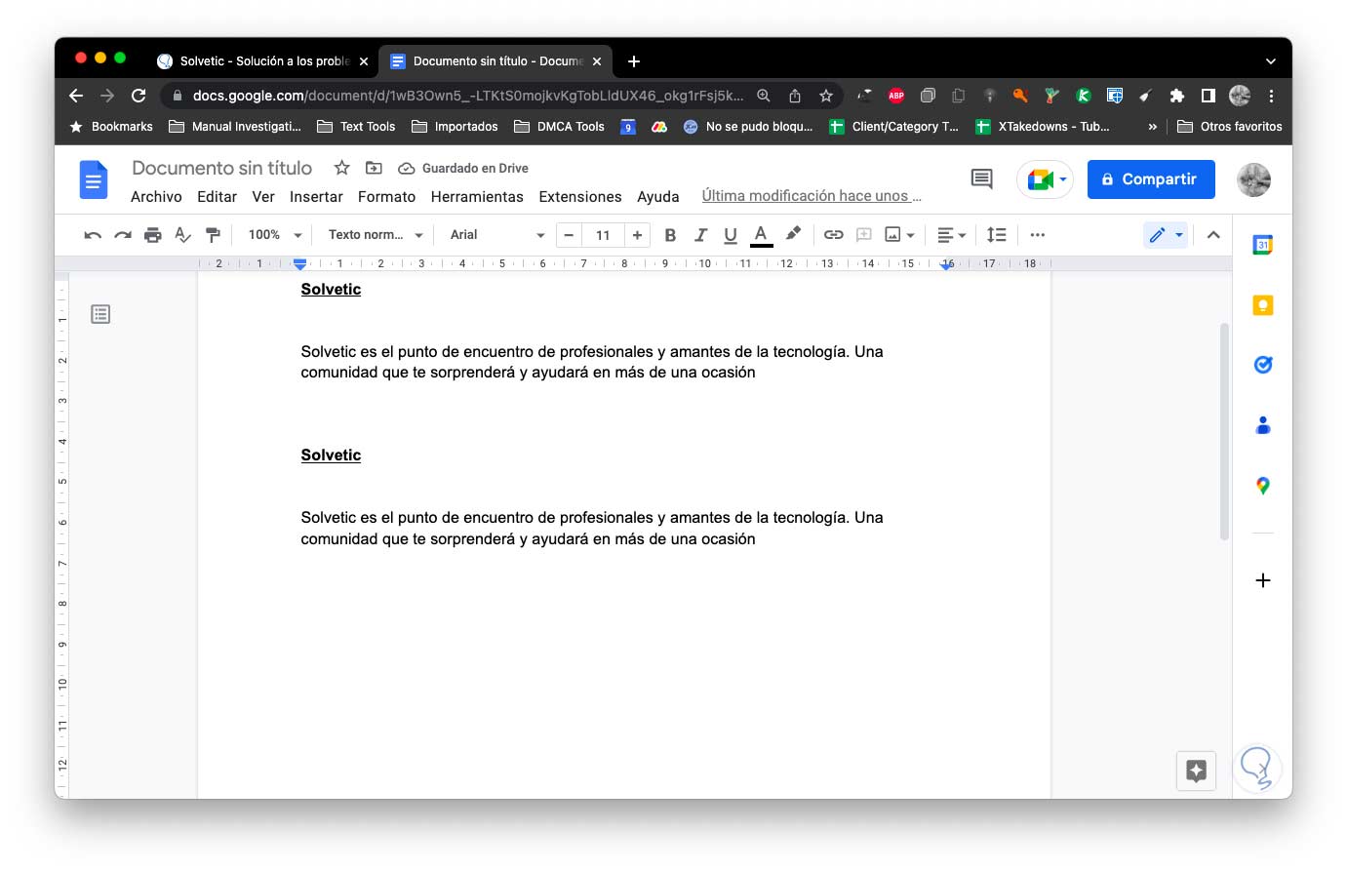Open the 'Otros favoritos' bookmarks folder

pos(1229,127)
